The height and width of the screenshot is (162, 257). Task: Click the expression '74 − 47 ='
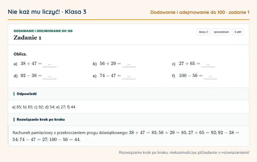[x=110, y=76]
